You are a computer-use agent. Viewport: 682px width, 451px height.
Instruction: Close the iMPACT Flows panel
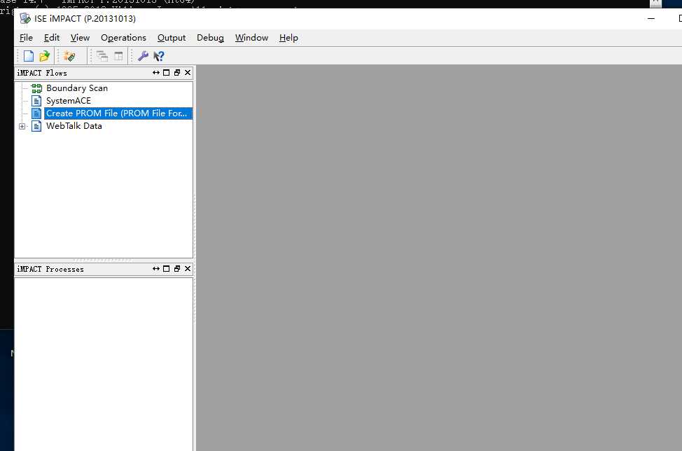[188, 73]
